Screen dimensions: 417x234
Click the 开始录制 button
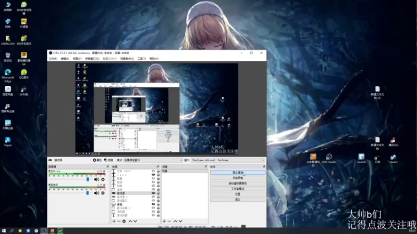pyautogui.click(x=238, y=178)
